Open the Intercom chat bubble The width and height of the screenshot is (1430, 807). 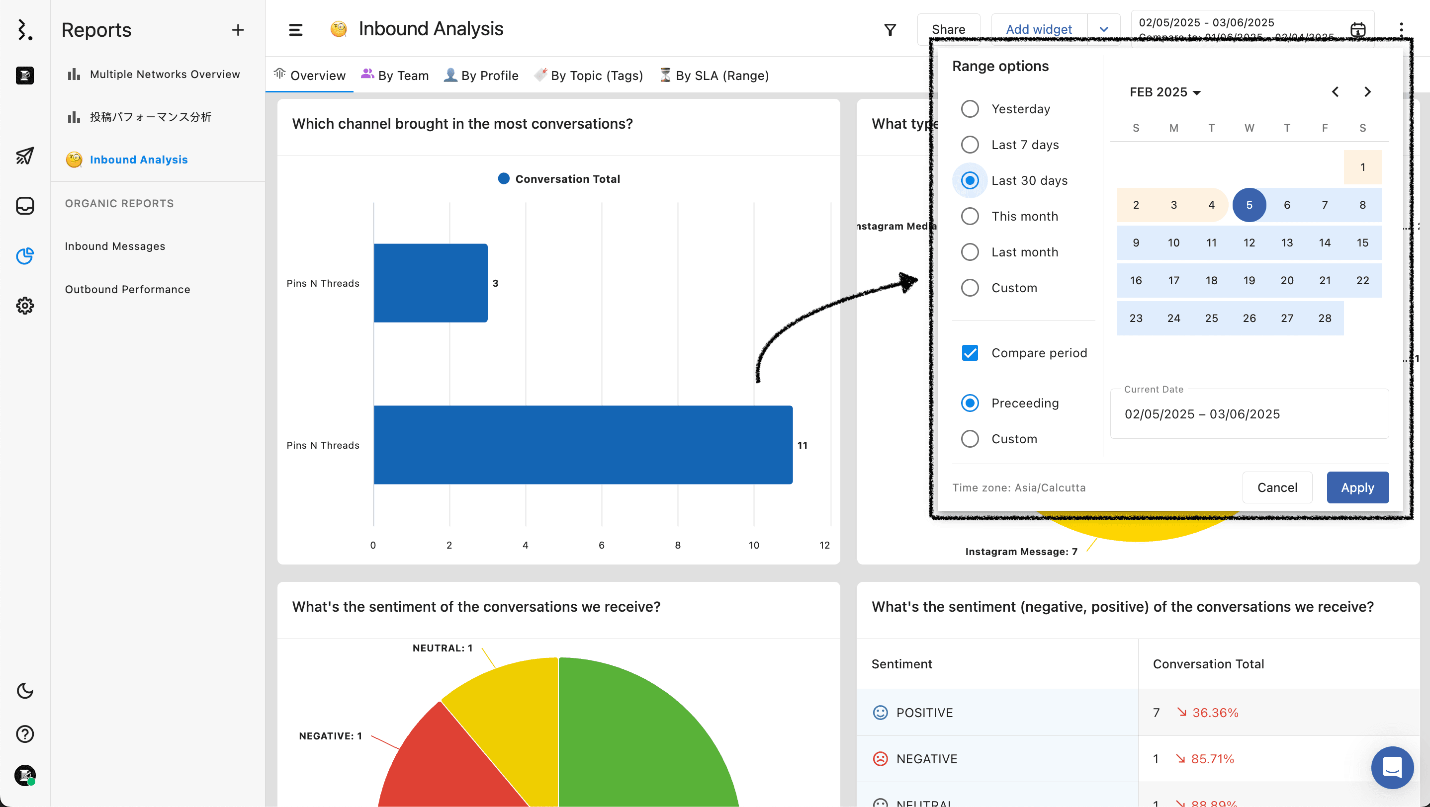pyautogui.click(x=1392, y=768)
